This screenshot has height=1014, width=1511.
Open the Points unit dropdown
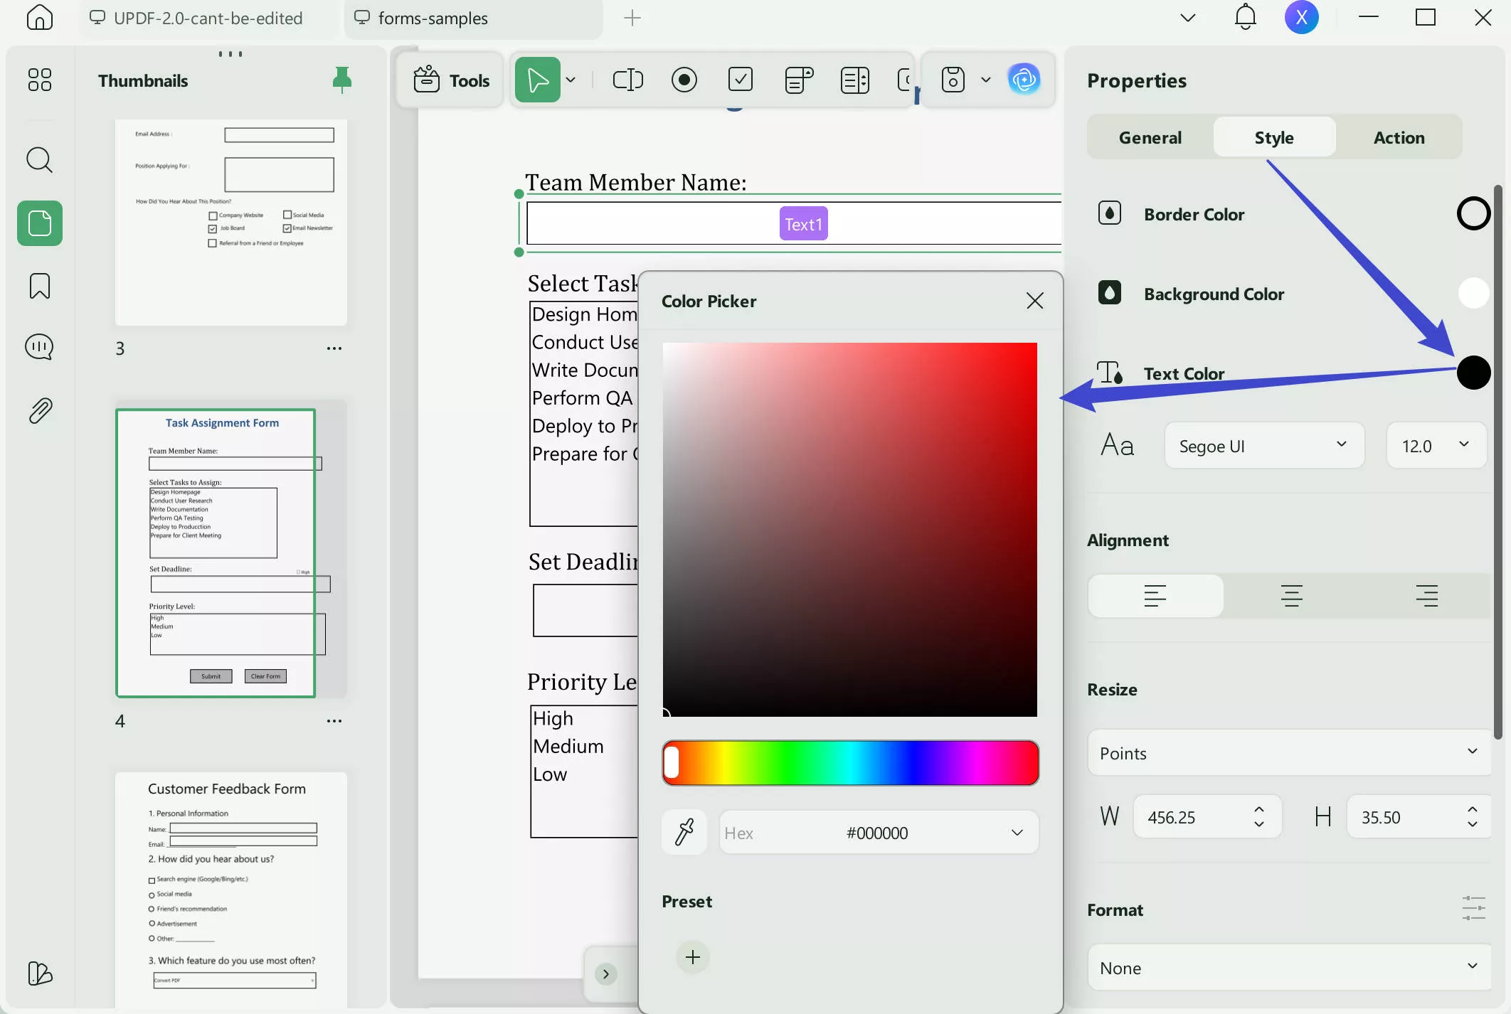point(1288,753)
